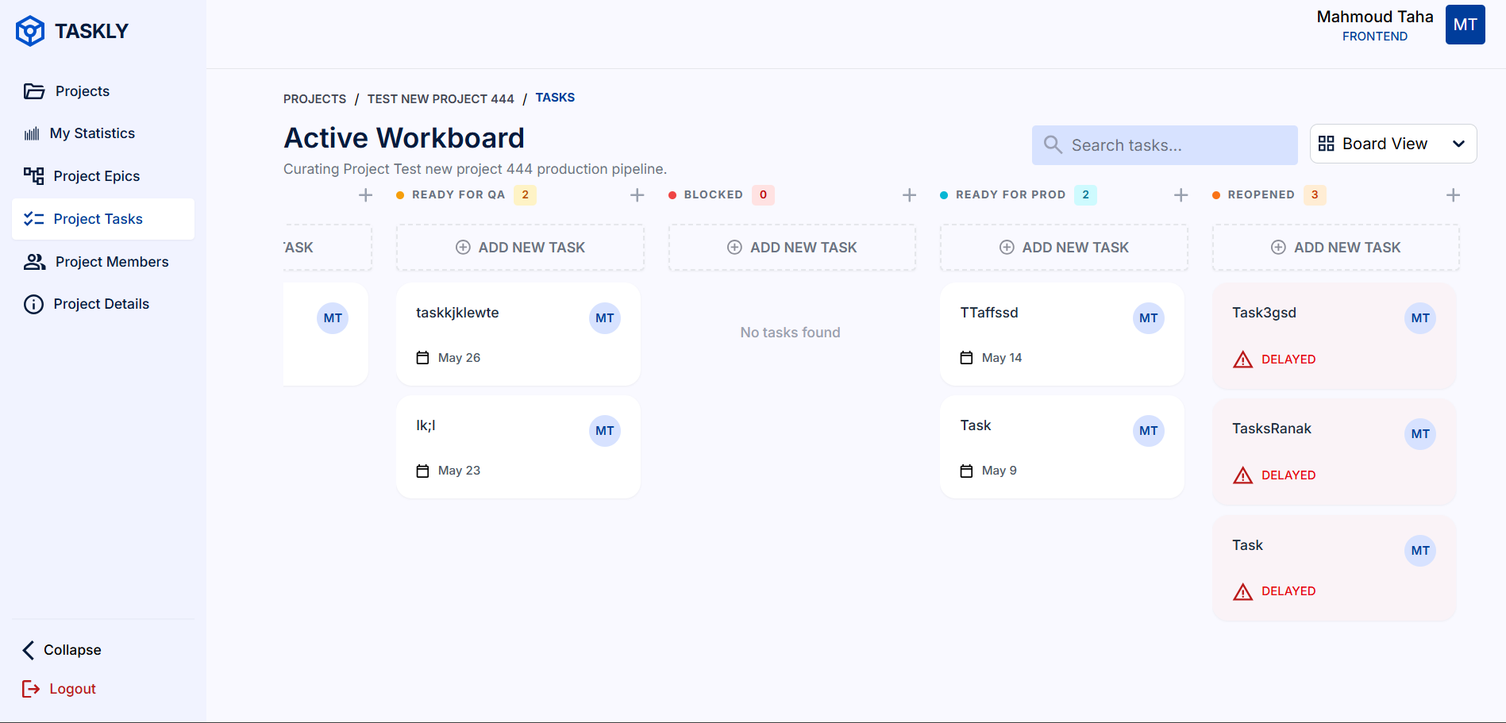Click plus icon on Ready for Prod column
Screen dimensions: 1506x723
(1181, 195)
